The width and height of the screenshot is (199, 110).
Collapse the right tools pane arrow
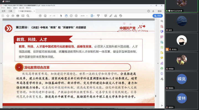[x=158, y=63]
